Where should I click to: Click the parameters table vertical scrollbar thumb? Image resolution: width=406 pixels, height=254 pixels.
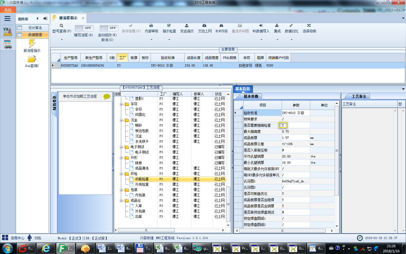337,151
